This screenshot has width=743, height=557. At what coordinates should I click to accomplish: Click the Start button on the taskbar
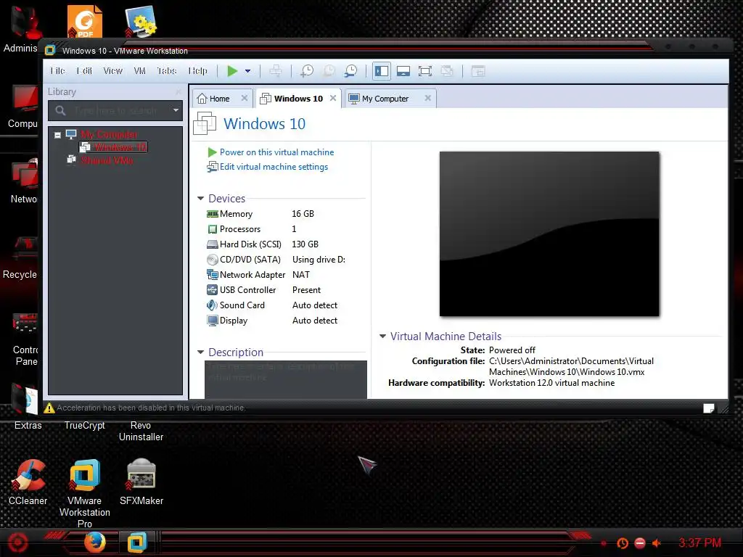point(18,542)
